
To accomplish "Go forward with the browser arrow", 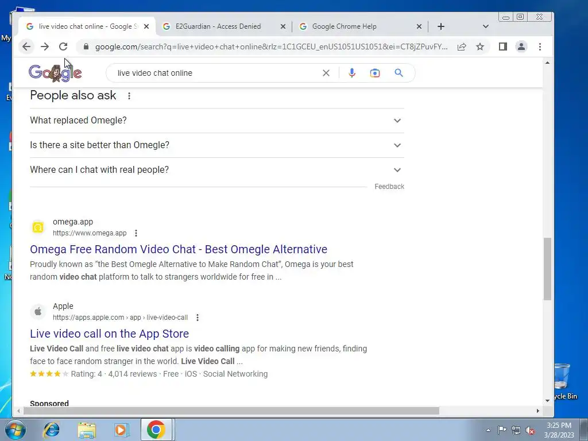I will pos(45,47).
